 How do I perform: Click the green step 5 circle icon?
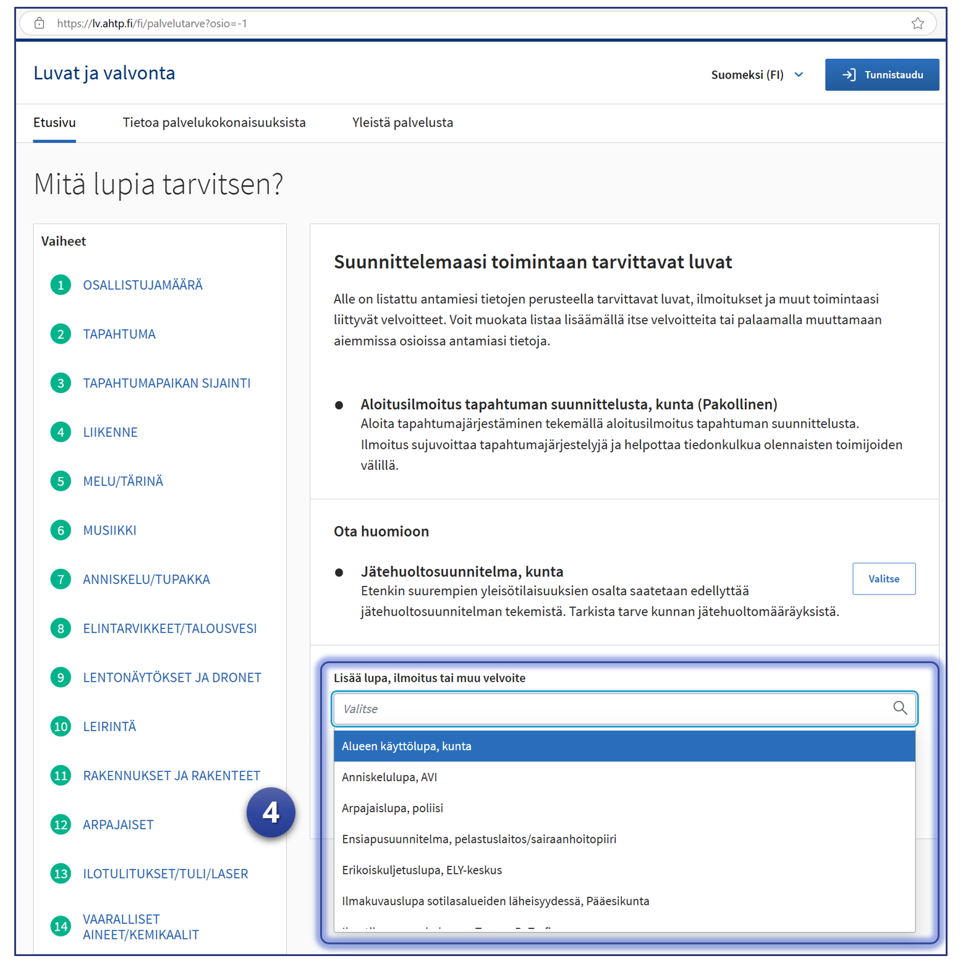pos(61,481)
